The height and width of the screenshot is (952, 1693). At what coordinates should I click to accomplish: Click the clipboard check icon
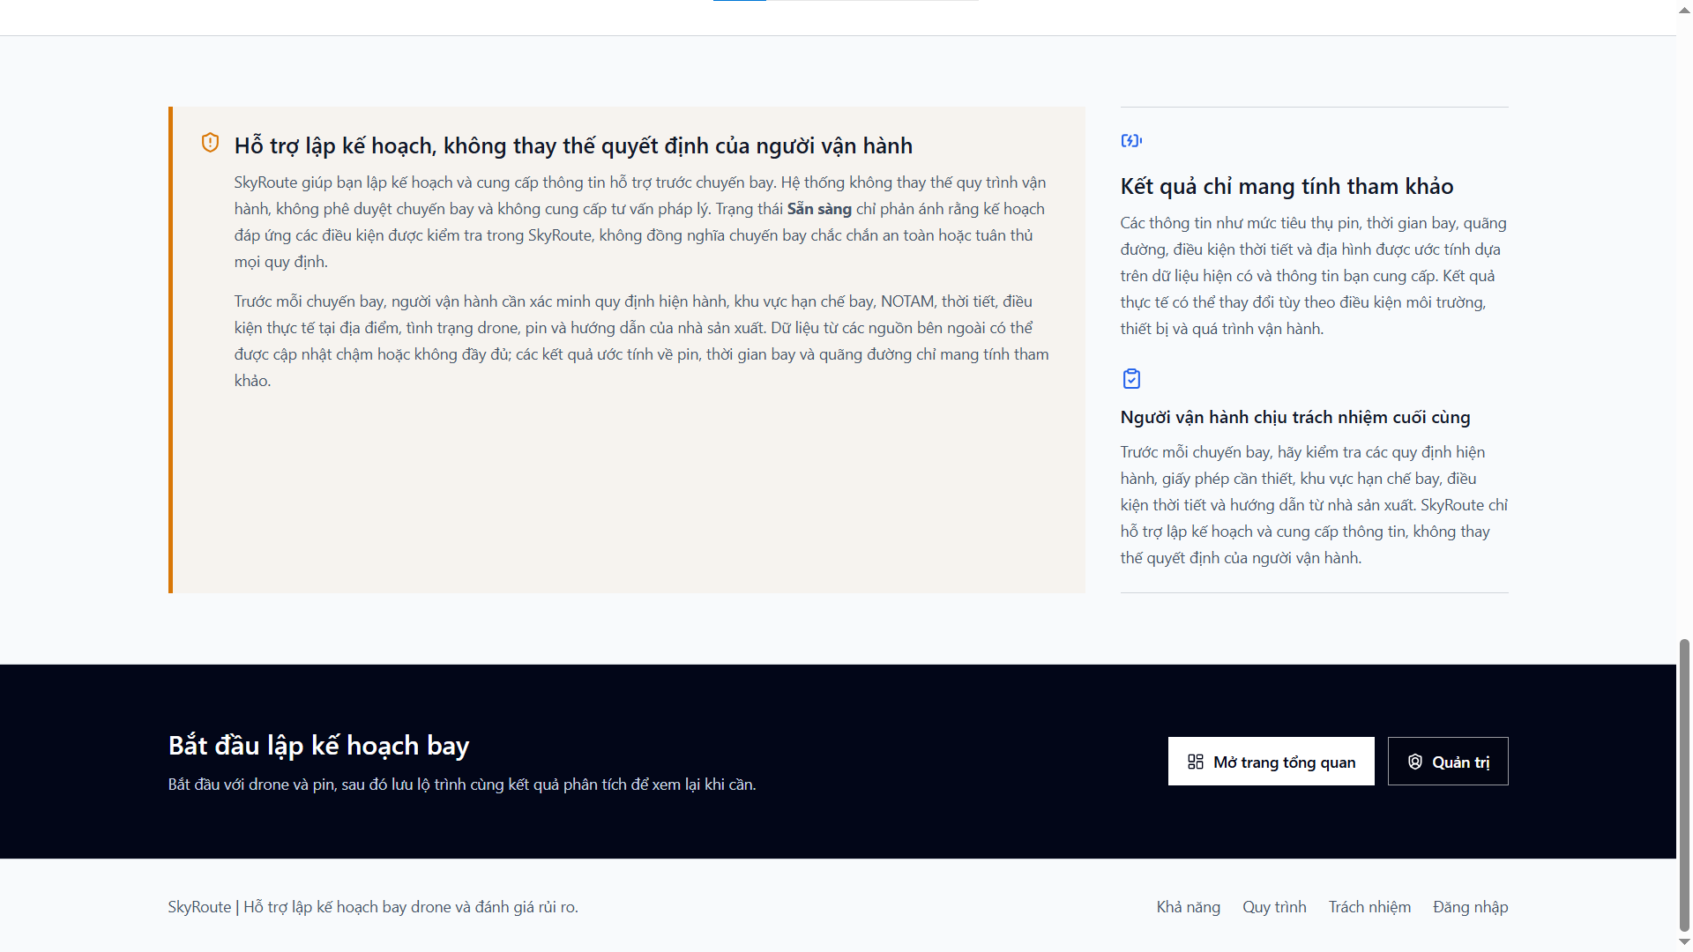pyautogui.click(x=1131, y=379)
